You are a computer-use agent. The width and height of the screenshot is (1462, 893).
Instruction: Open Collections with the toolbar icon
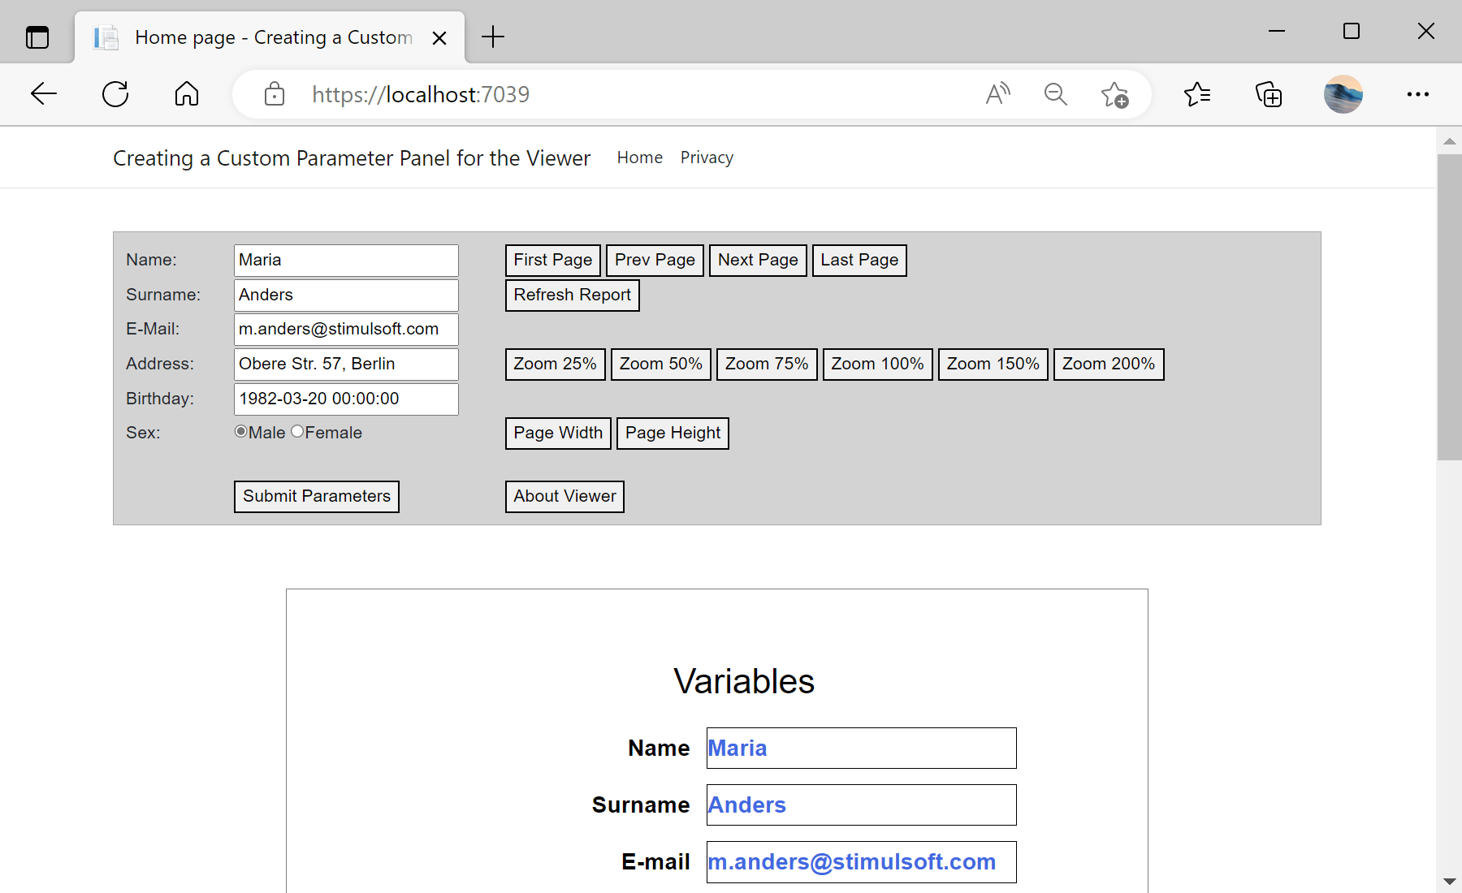(x=1268, y=94)
